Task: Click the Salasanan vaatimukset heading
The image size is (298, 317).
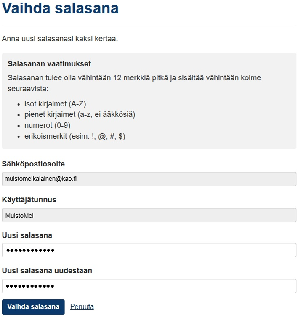Action: coord(49,64)
